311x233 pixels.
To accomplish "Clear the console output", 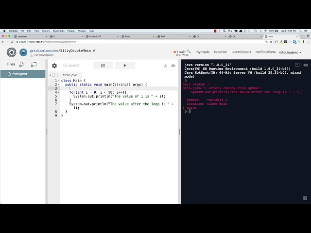I will 306,65.
